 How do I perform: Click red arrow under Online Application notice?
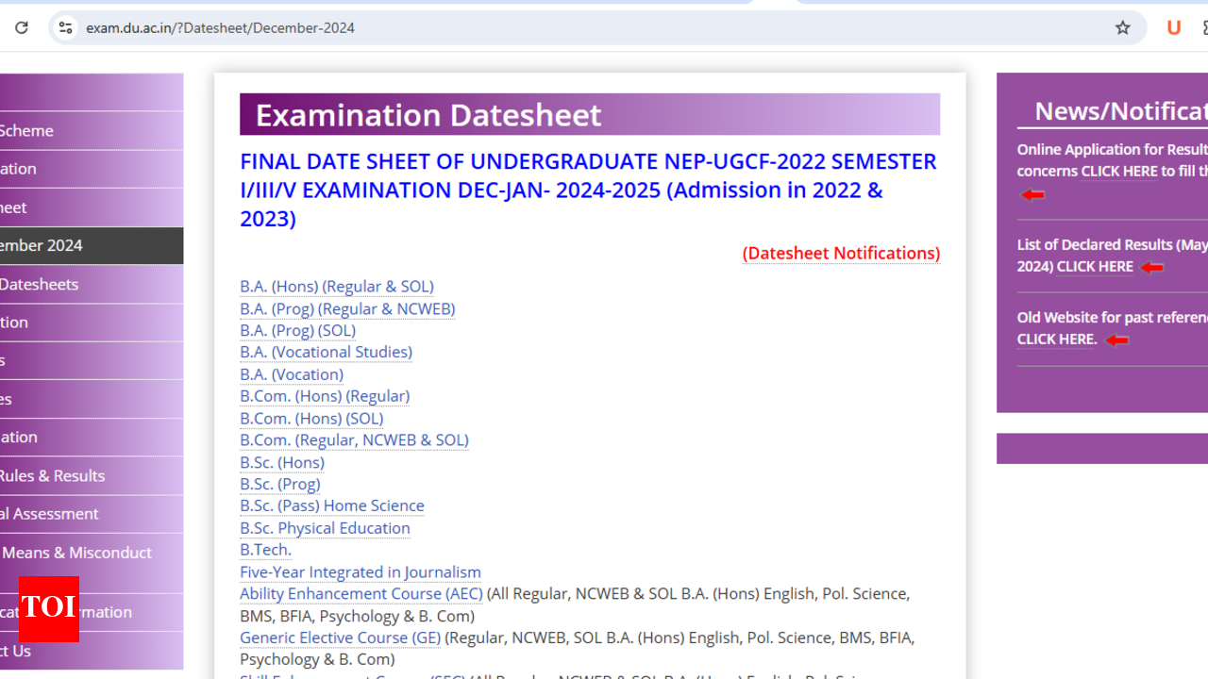(1032, 195)
